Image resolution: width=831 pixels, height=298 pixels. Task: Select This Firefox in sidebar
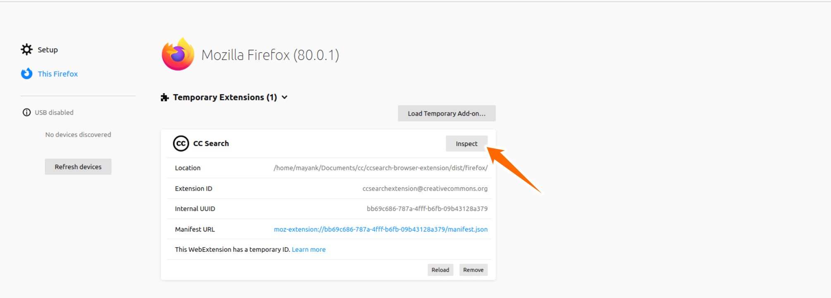coord(58,74)
